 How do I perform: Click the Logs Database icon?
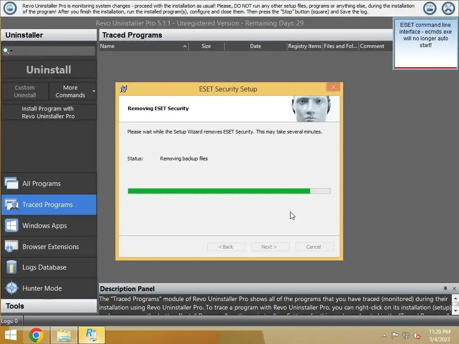(11, 267)
